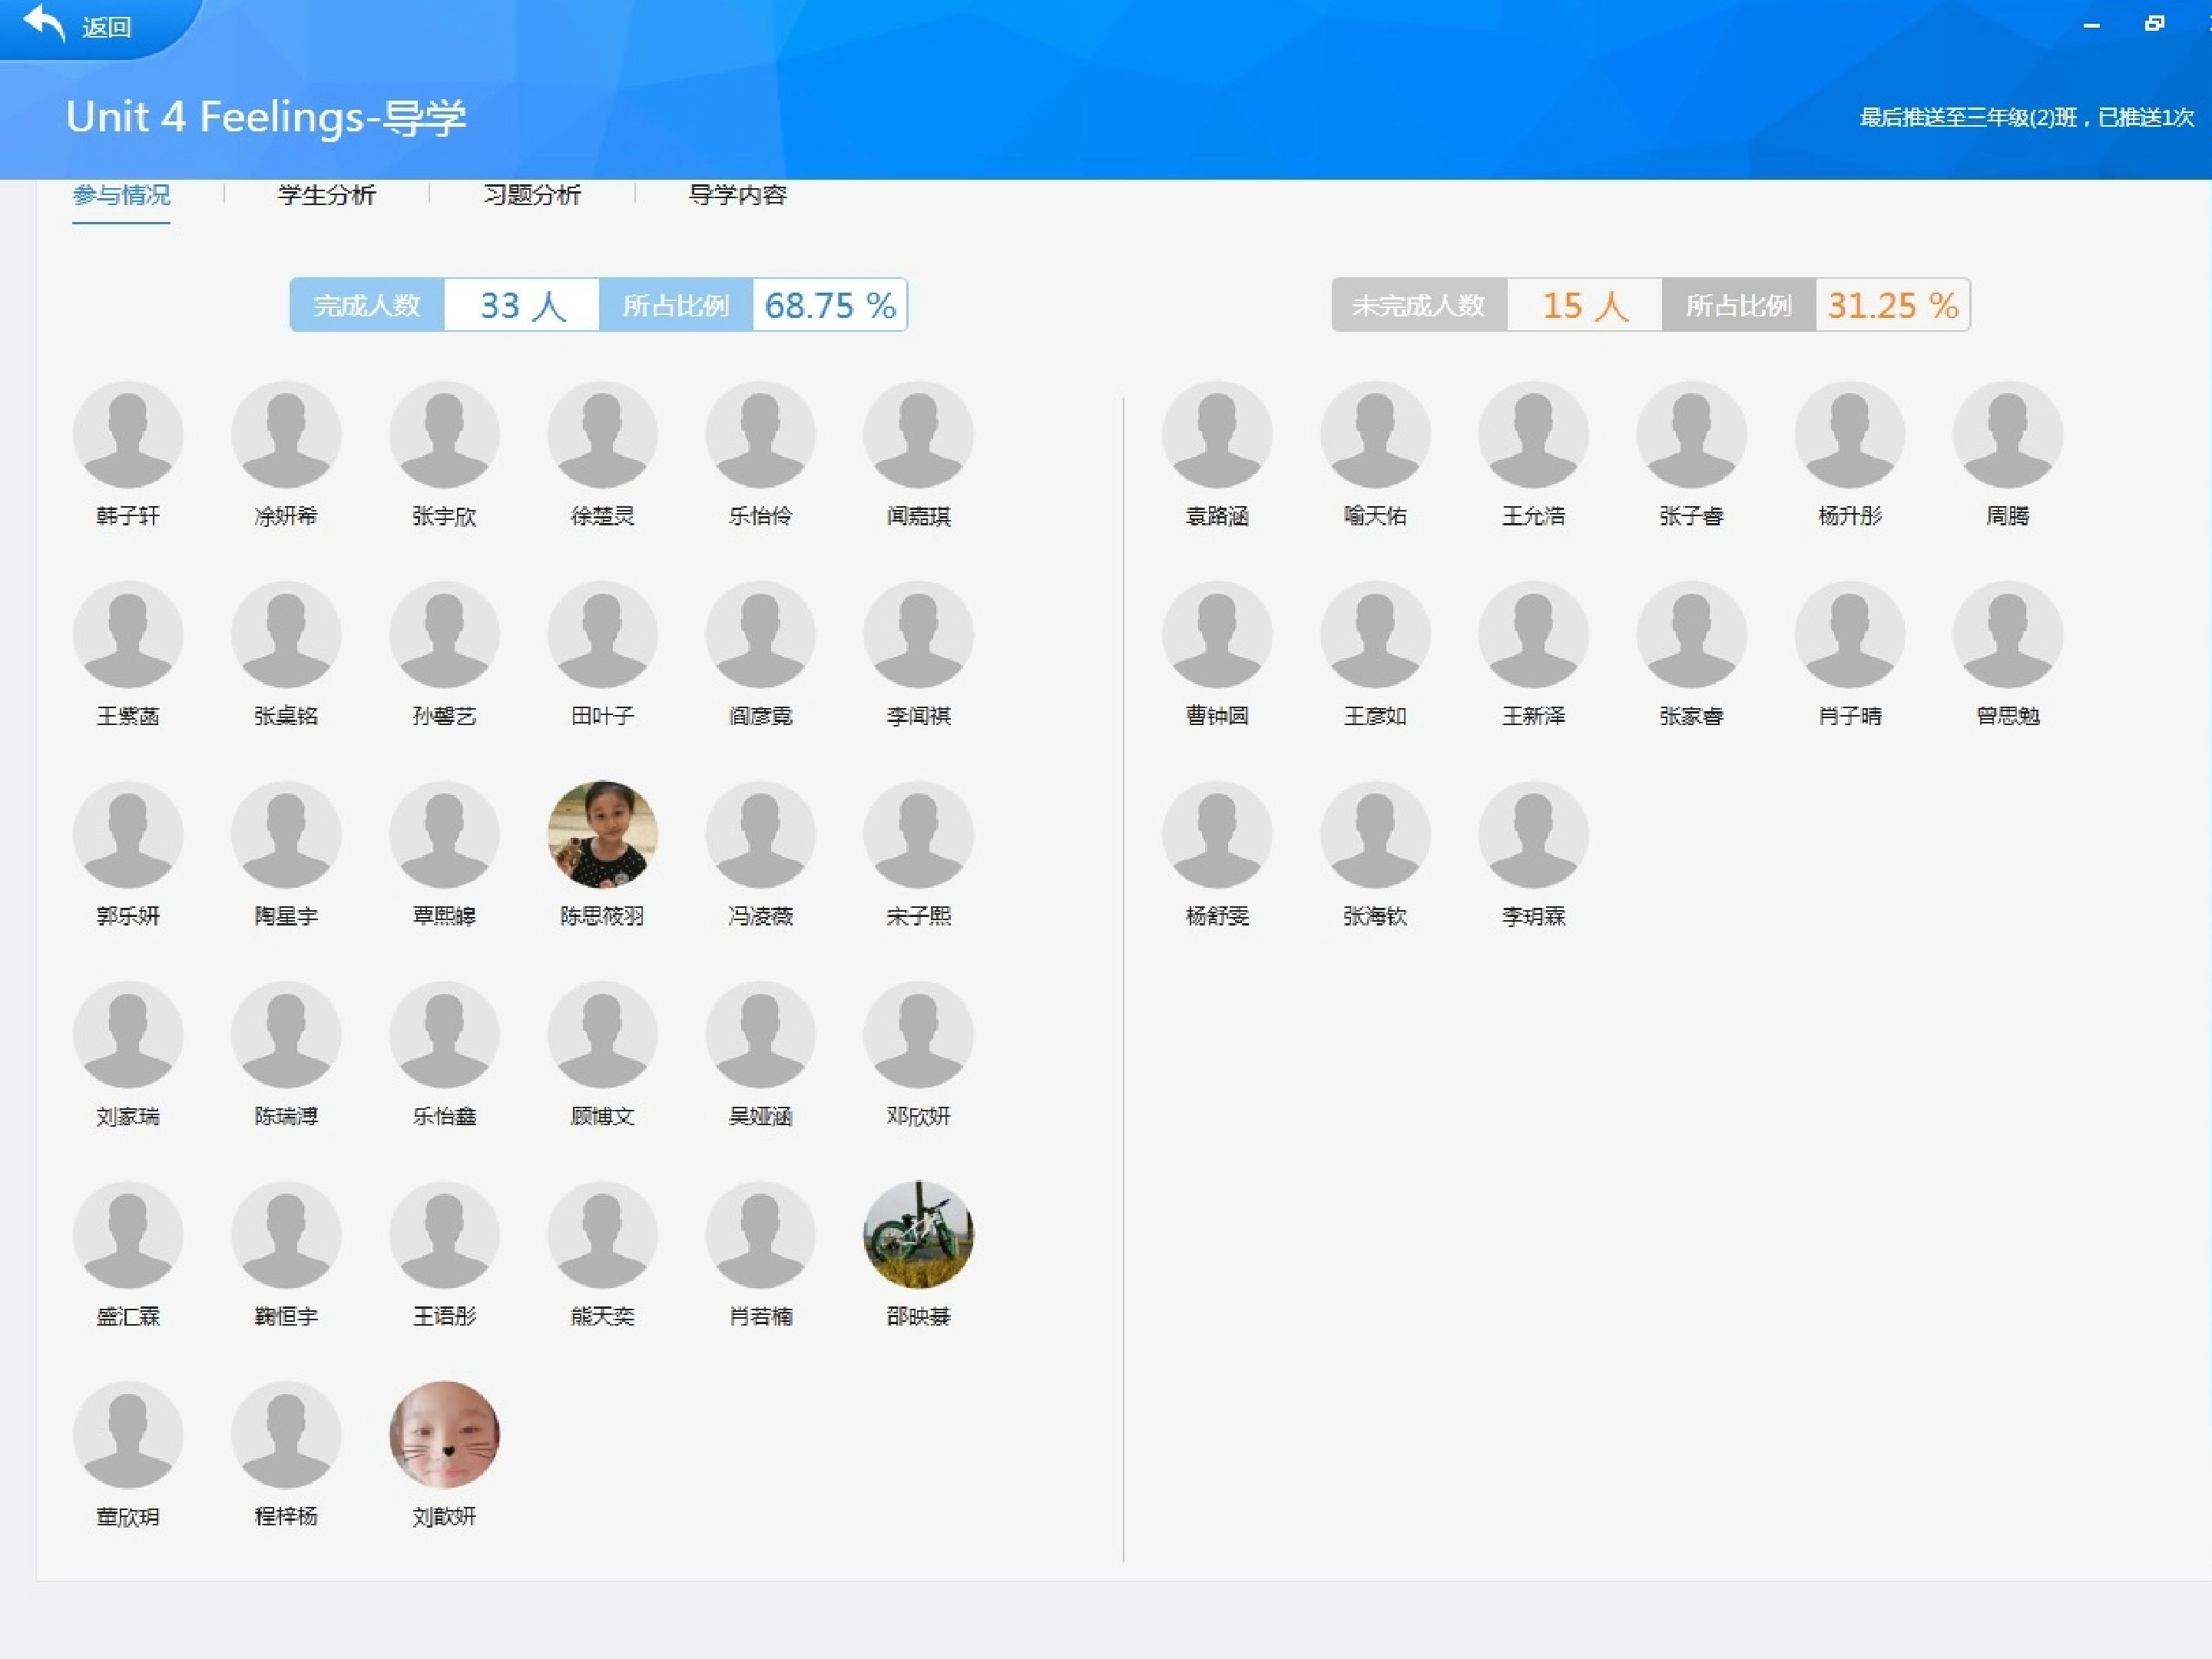Select student 韩子轩's avatar icon

(128, 434)
